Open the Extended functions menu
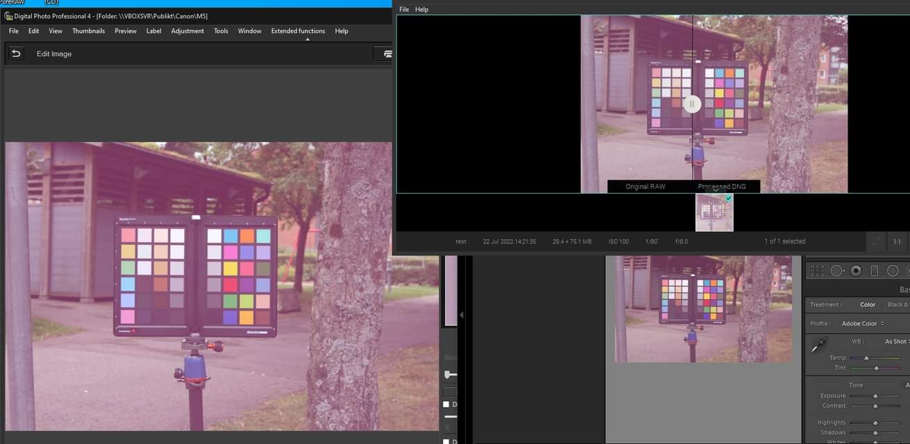 (x=297, y=31)
